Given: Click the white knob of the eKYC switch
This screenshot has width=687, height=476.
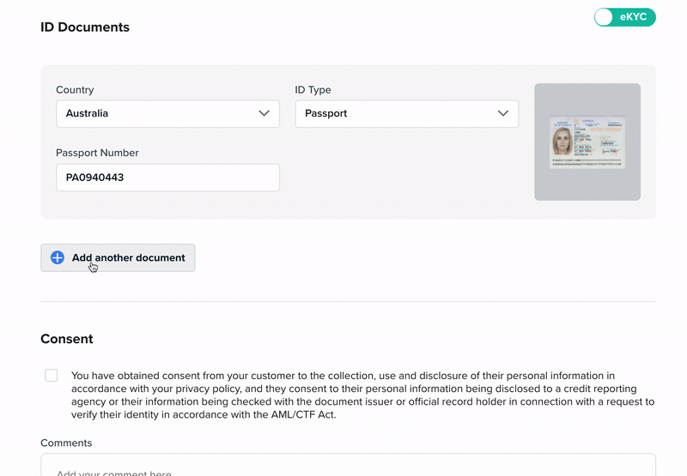Looking at the screenshot, I should 604,17.
